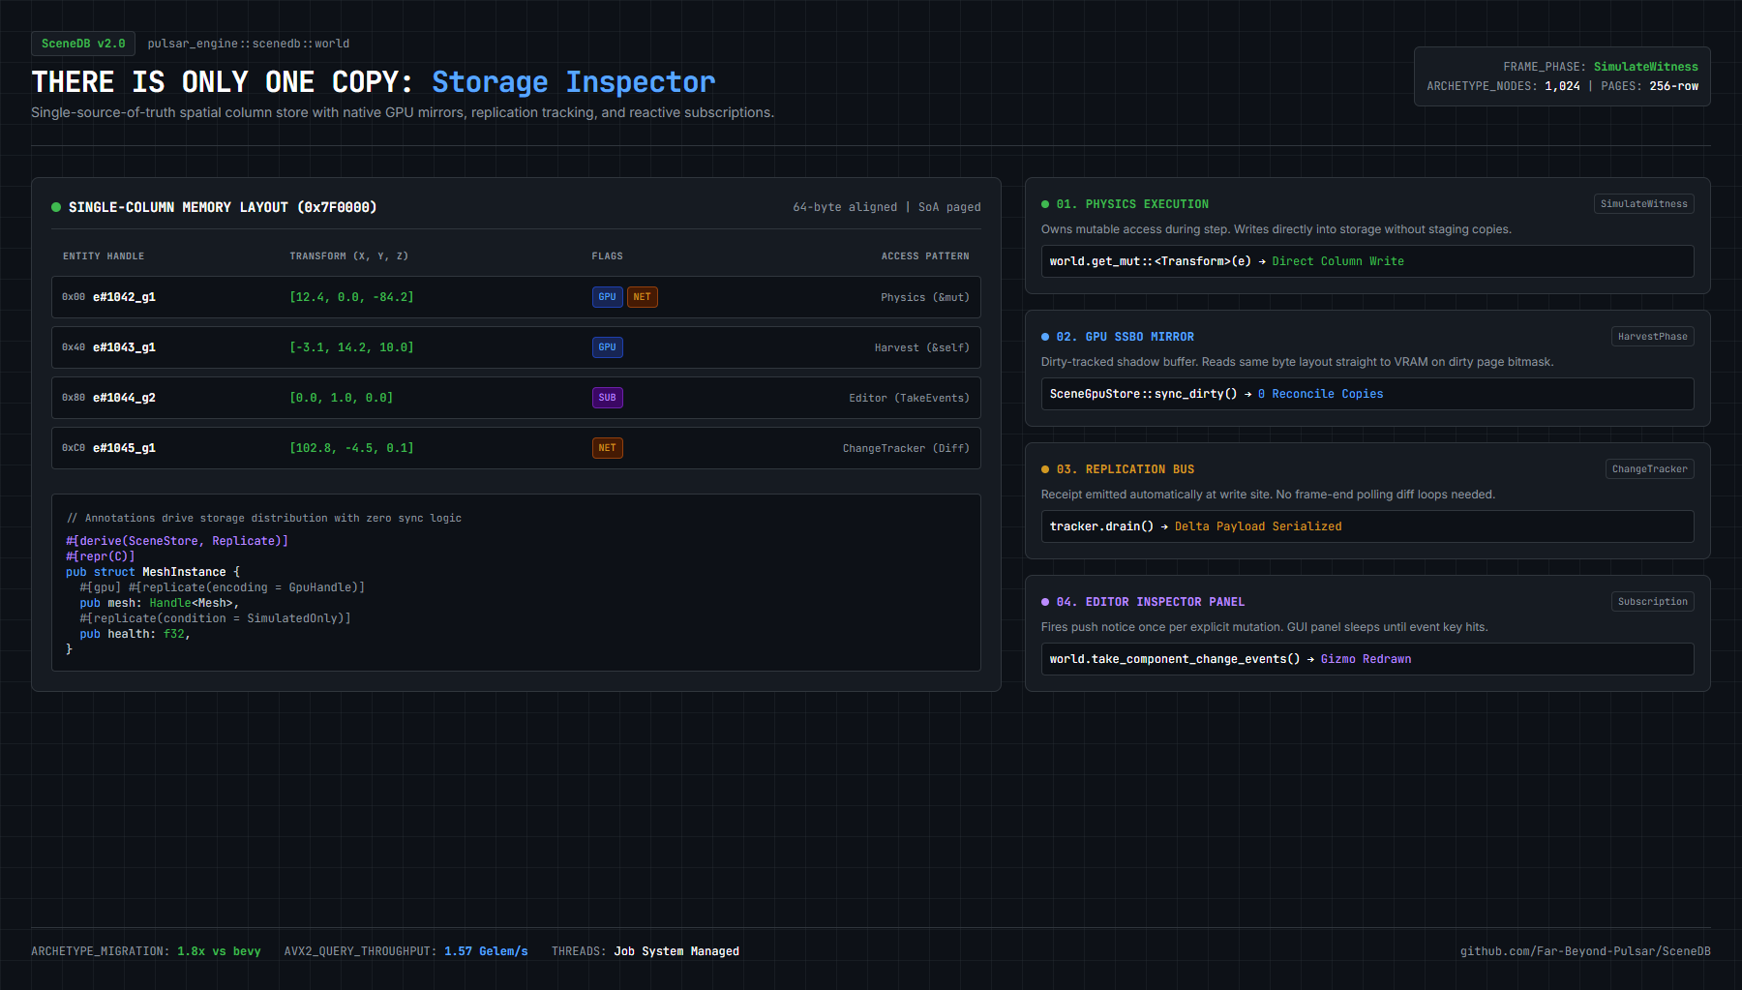Click offset 0xC0 in the fourth row
This screenshot has width=1742, height=990.
pyautogui.click(x=74, y=448)
